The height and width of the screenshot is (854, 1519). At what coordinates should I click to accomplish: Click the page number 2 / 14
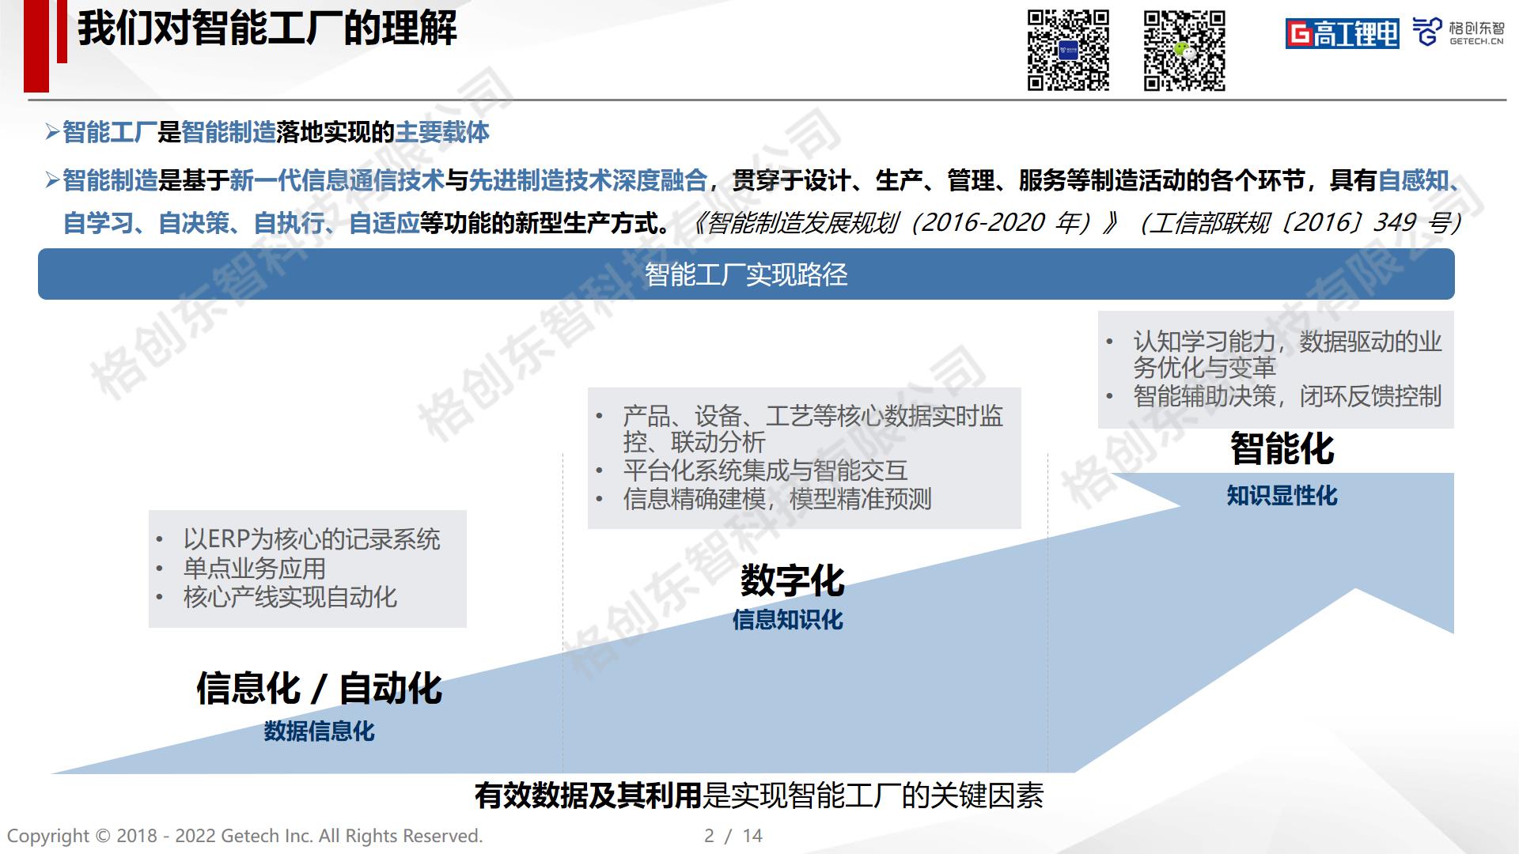[733, 836]
